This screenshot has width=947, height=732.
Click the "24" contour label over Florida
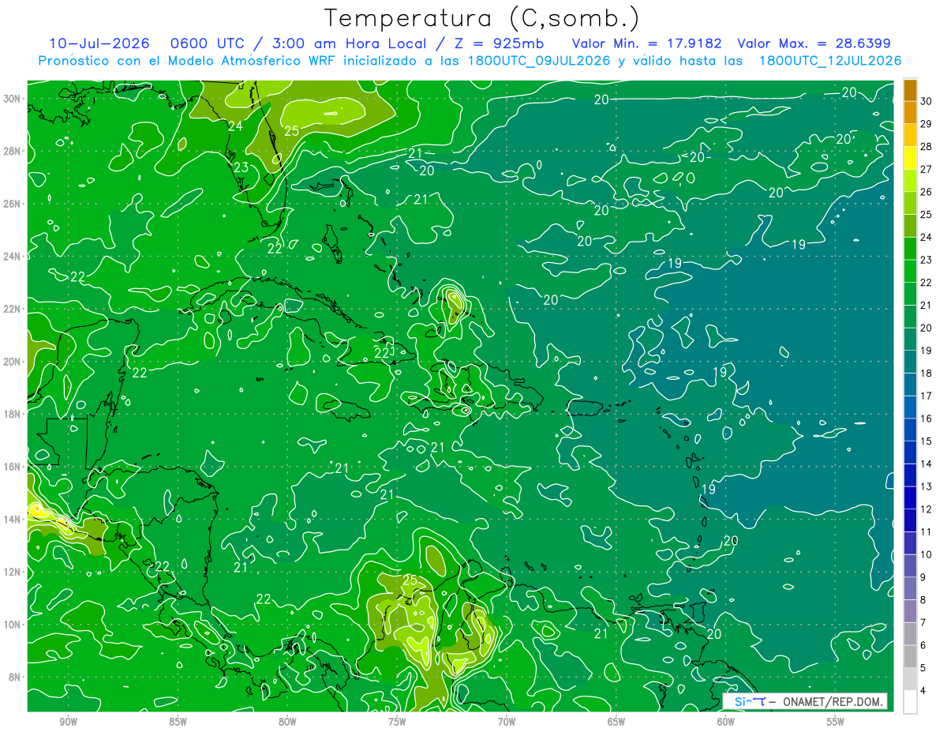tap(235, 126)
